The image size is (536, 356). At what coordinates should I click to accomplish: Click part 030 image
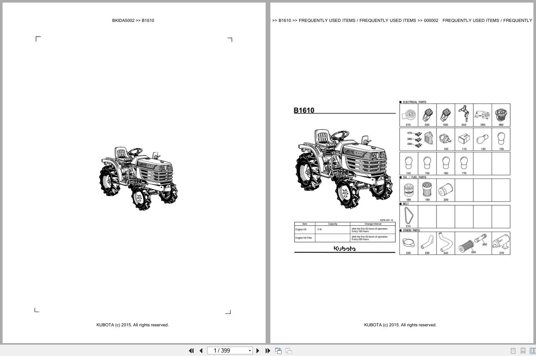click(446, 114)
